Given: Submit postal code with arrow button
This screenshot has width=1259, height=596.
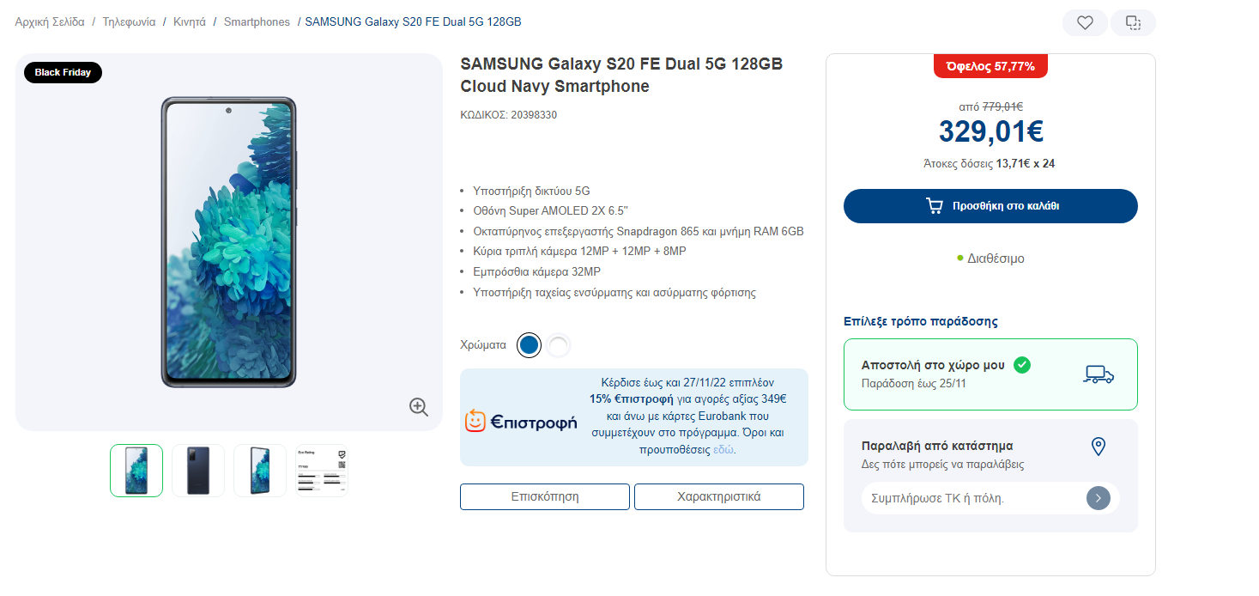Looking at the screenshot, I should (x=1098, y=498).
